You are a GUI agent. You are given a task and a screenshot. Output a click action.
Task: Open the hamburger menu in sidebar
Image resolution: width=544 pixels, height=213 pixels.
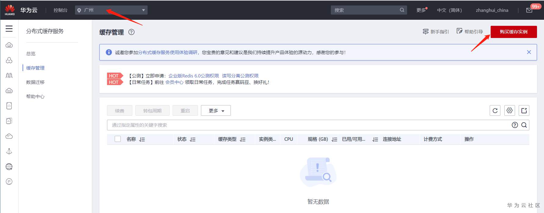[x=9, y=29]
